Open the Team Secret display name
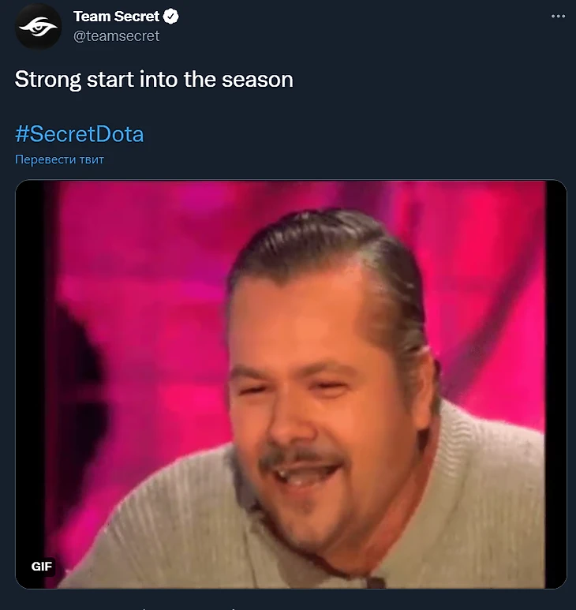Viewport: 576px width, 610px height. [x=116, y=17]
